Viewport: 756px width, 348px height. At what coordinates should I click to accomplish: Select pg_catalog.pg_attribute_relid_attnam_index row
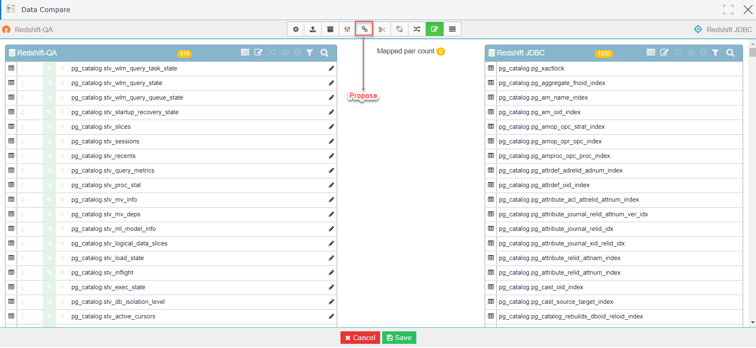click(614, 258)
